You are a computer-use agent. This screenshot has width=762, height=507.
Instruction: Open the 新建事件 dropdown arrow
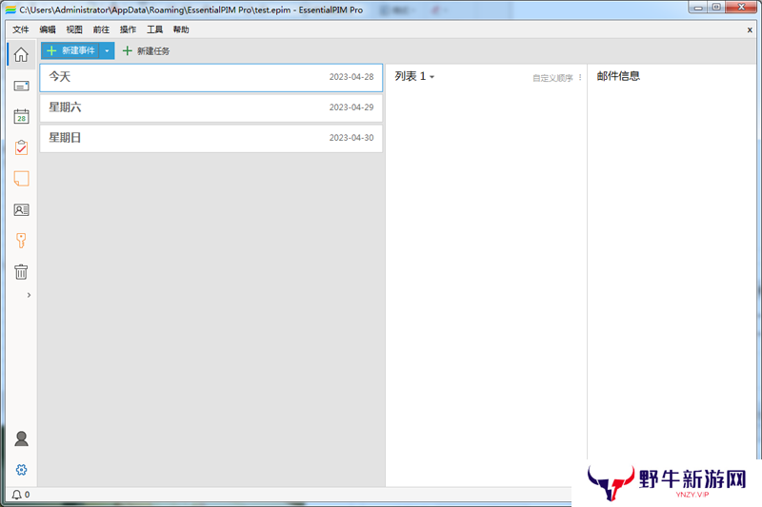pyautogui.click(x=107, y=50)
